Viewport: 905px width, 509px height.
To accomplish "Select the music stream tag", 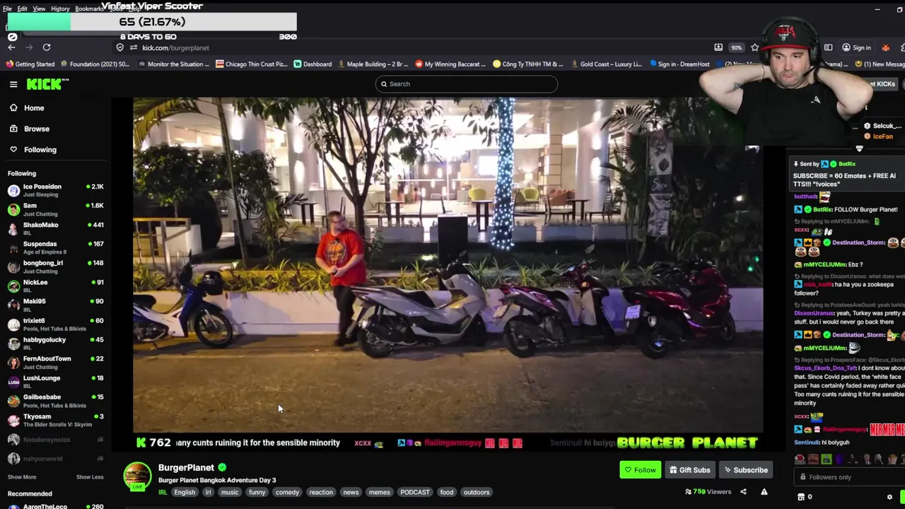I will 230,492.
